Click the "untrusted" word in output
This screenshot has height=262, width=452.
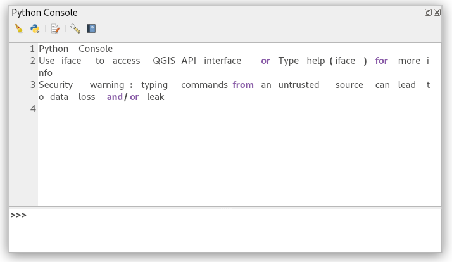coord(299,85)
